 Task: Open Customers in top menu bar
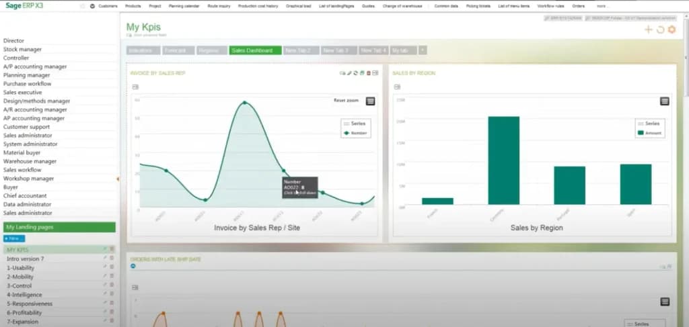(108, 6)
